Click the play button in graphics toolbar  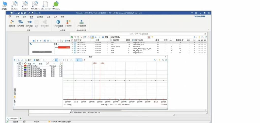click(x=15, y=60)
